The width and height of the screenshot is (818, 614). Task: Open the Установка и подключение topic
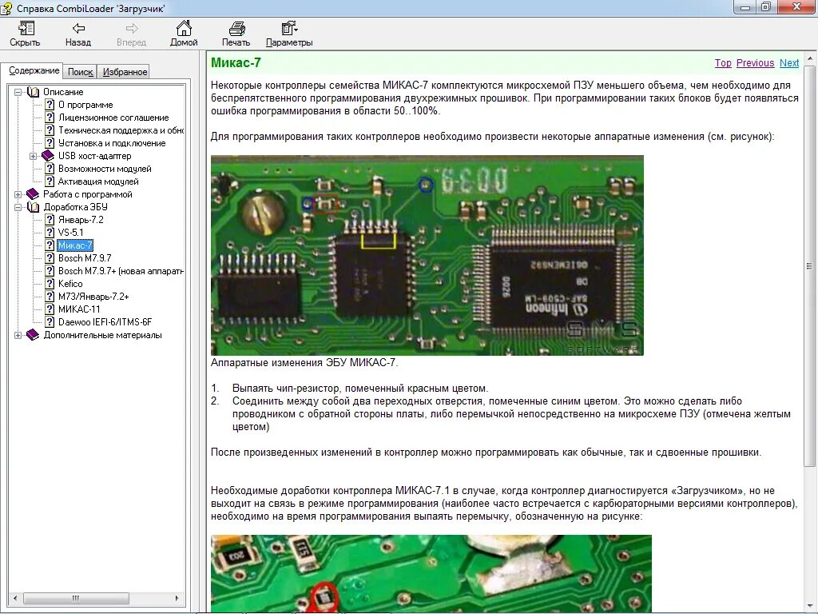click(x=112, y=143)
